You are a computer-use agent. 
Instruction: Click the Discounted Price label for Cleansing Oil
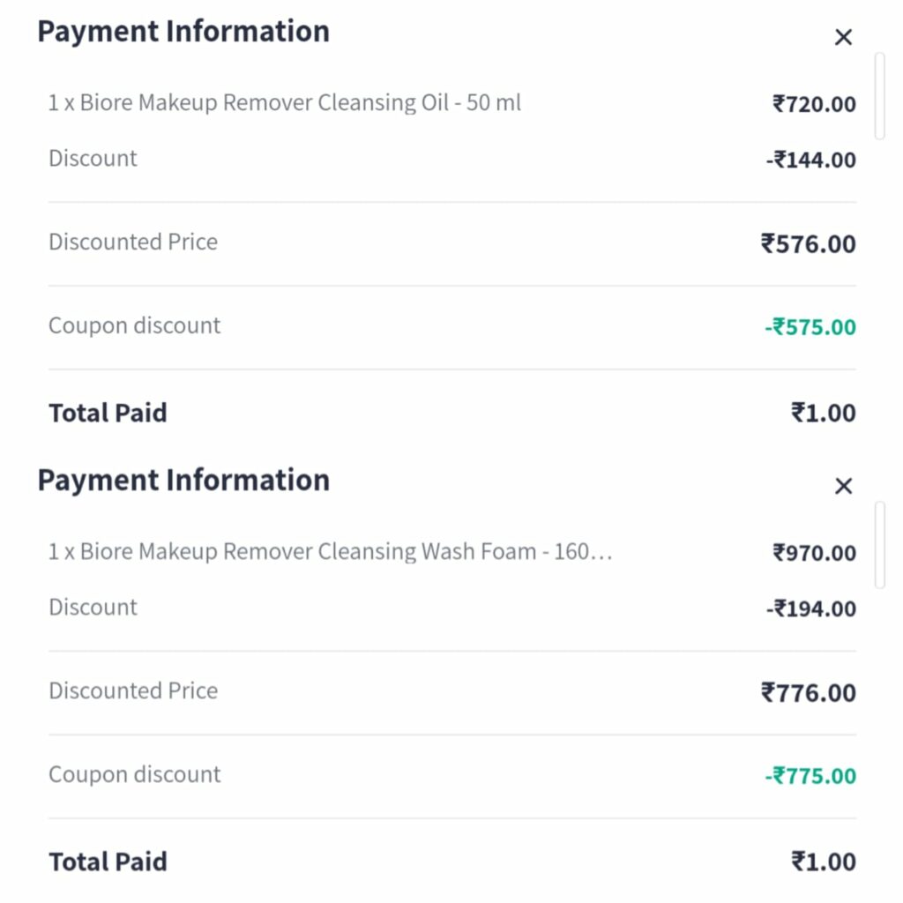click(133, 243)
